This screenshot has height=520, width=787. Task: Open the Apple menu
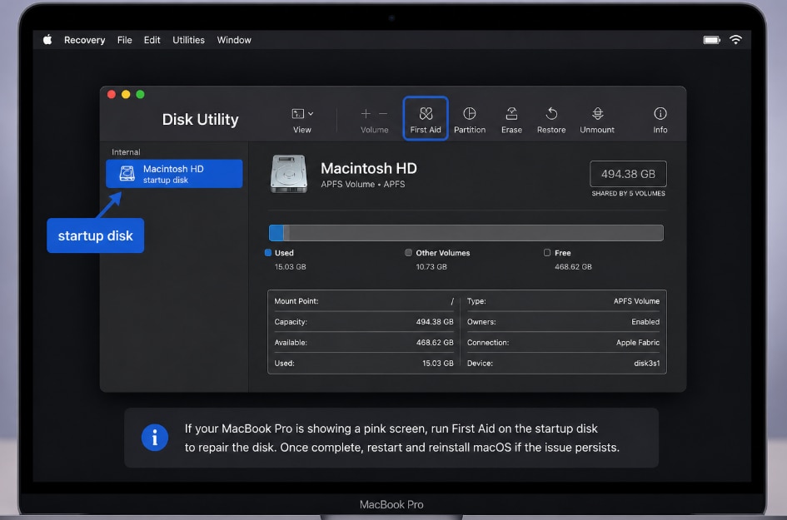click(47, 40)
